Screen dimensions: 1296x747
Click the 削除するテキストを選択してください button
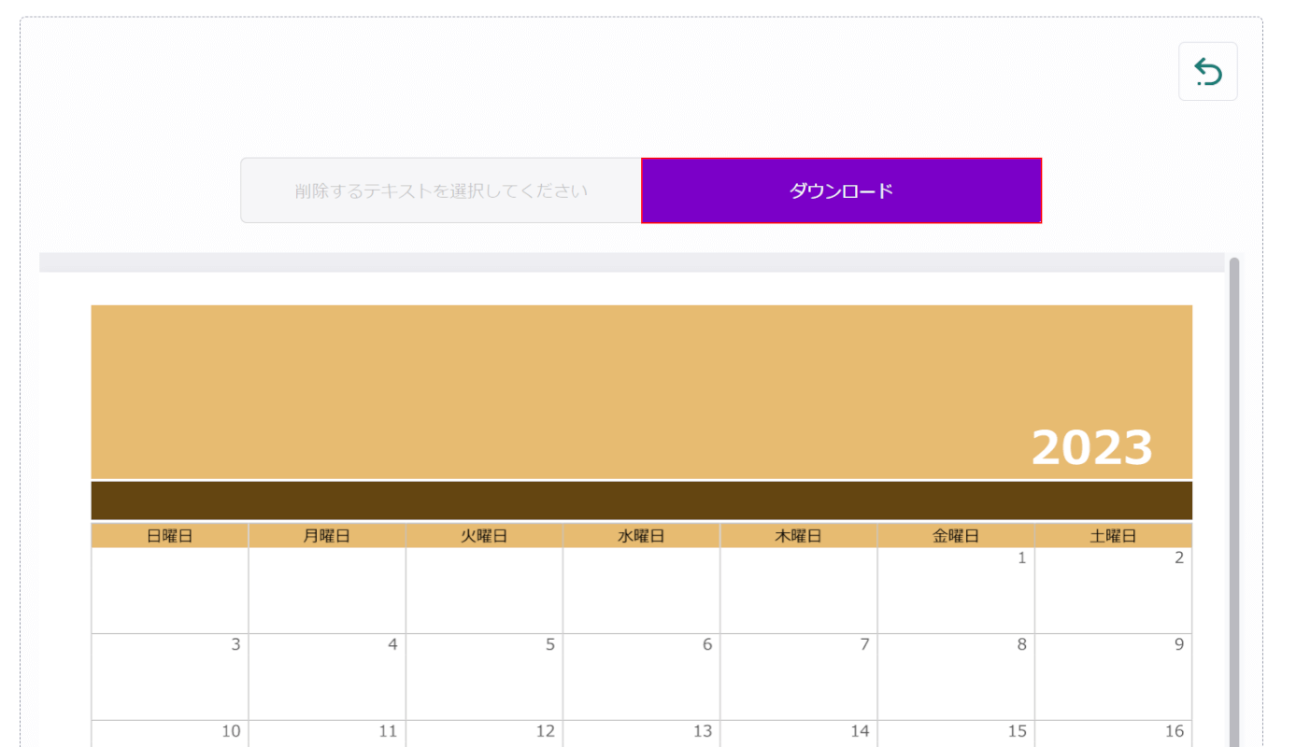pyautogui.click(x=441, y=190)
